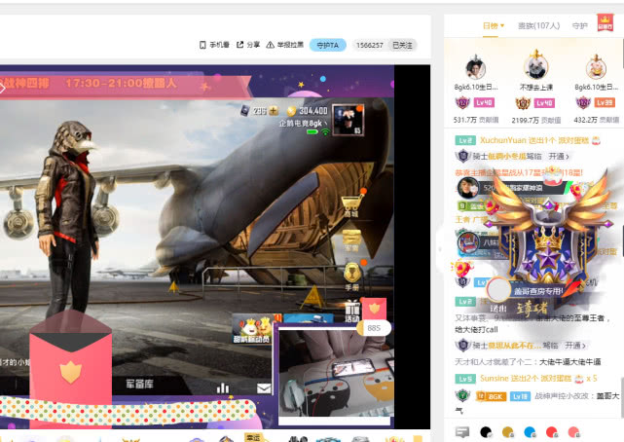624x442 pixels.
Task: Click the blue 守护TA button
Action: pyautogui.click(x=328, y=45)
